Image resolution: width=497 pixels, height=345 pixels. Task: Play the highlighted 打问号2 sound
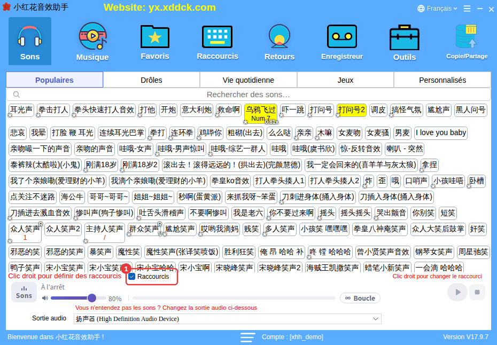(x=352, y=110)
